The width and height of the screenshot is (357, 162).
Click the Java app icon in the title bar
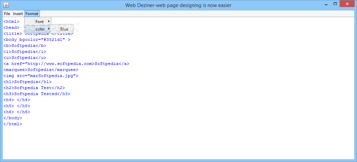(x=6, y=5)
